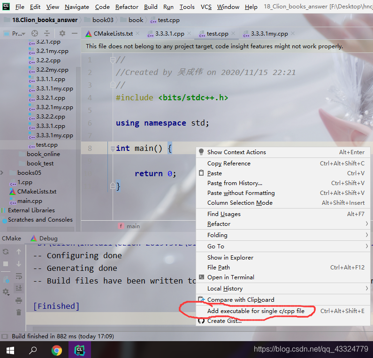Click 18.Clion_books_answer breadcrumb
The height and width of the screenshot is (358, 373).
tap(41, 20)
